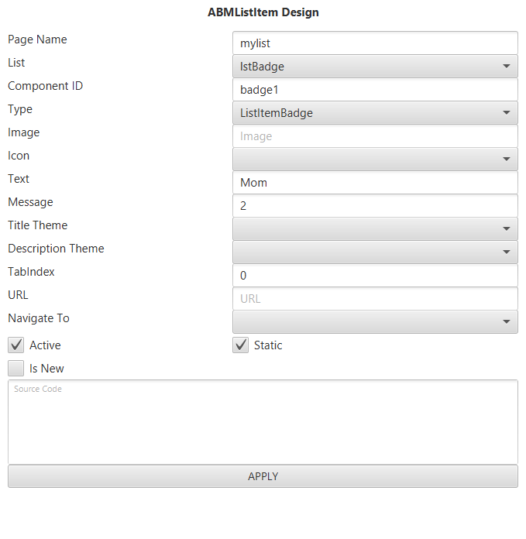Viewport: 526px width, 539px height.
Task: Open the Icon dropdown
Action: coord(375,160)
